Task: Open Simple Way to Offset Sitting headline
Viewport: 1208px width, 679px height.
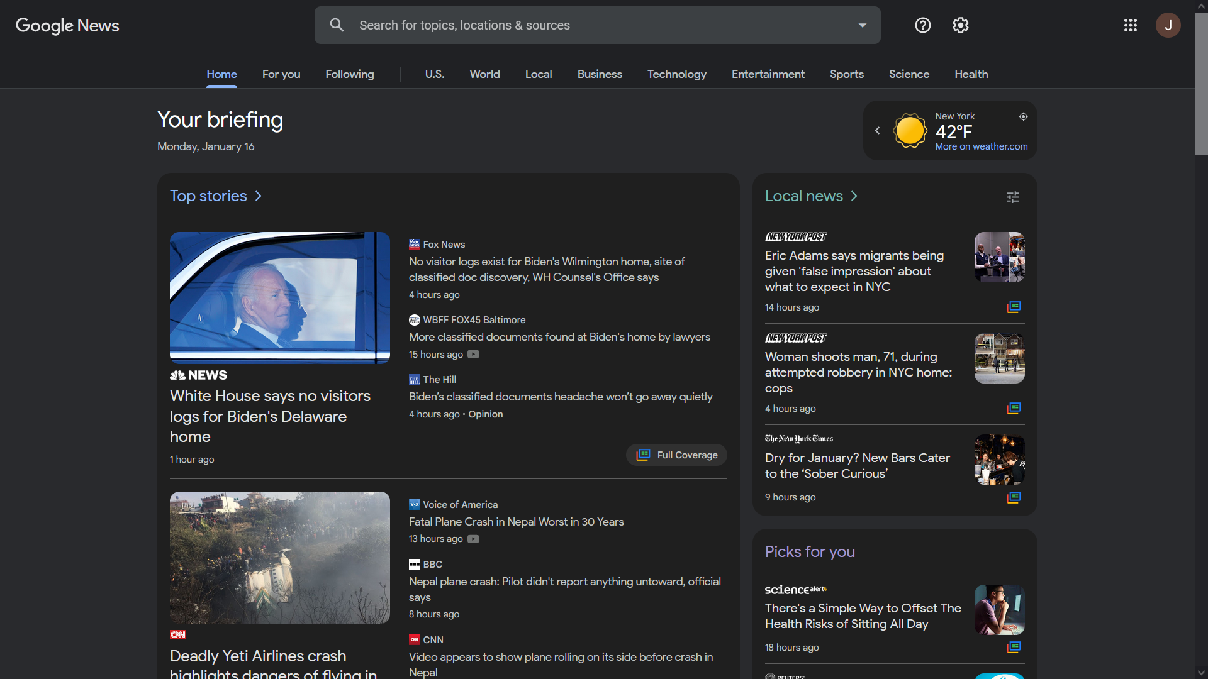Action: click(x=863, y=616)
